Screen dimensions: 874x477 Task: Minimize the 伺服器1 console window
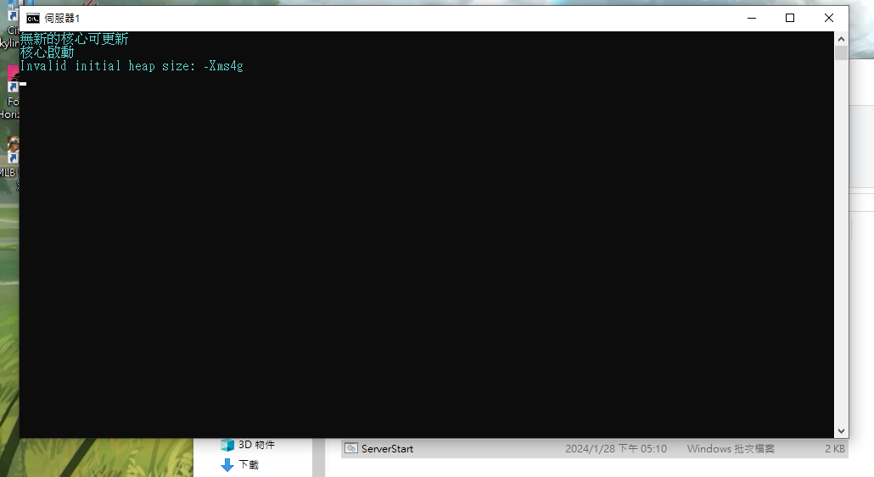pos(751,19)
